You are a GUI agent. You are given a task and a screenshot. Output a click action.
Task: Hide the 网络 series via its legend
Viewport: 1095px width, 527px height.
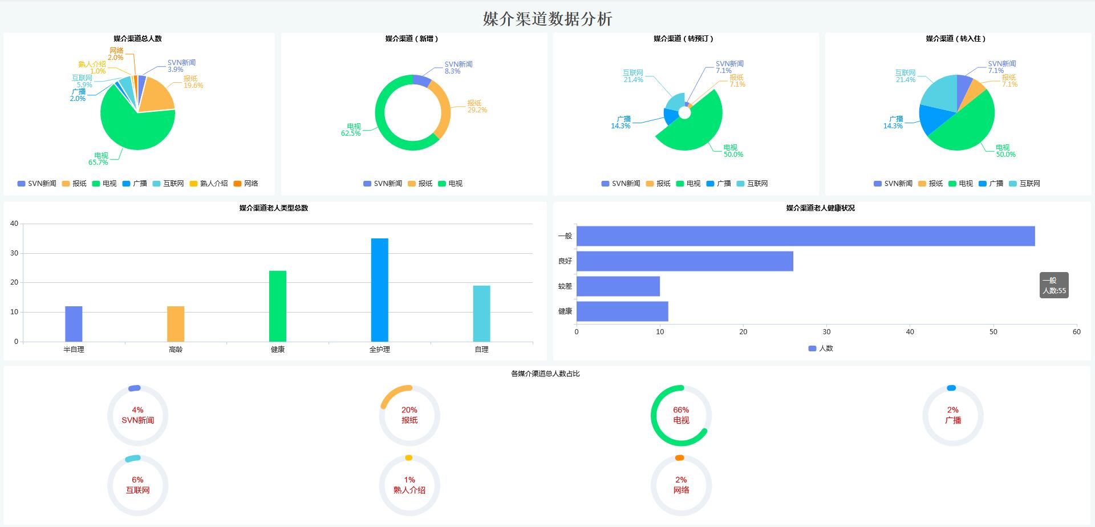(x=246, y=184)
